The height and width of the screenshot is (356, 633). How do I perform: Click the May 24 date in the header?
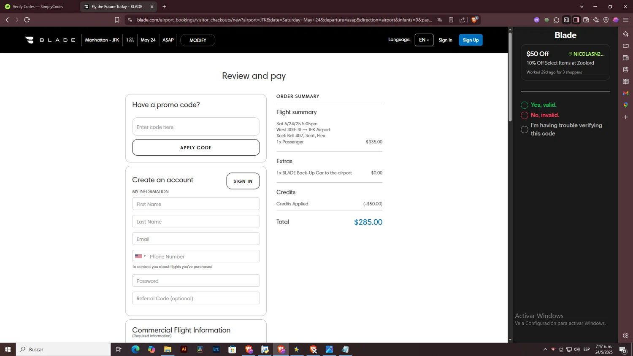click(x=148, y=40)
